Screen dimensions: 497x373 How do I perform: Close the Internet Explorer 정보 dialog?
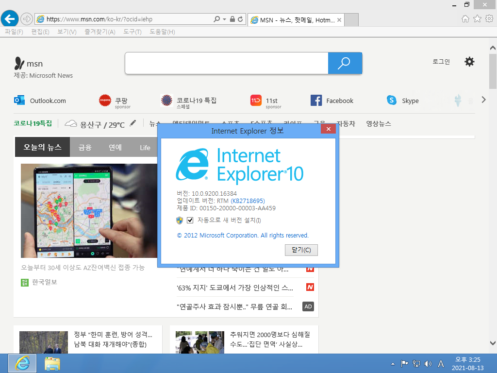[329, 129]
